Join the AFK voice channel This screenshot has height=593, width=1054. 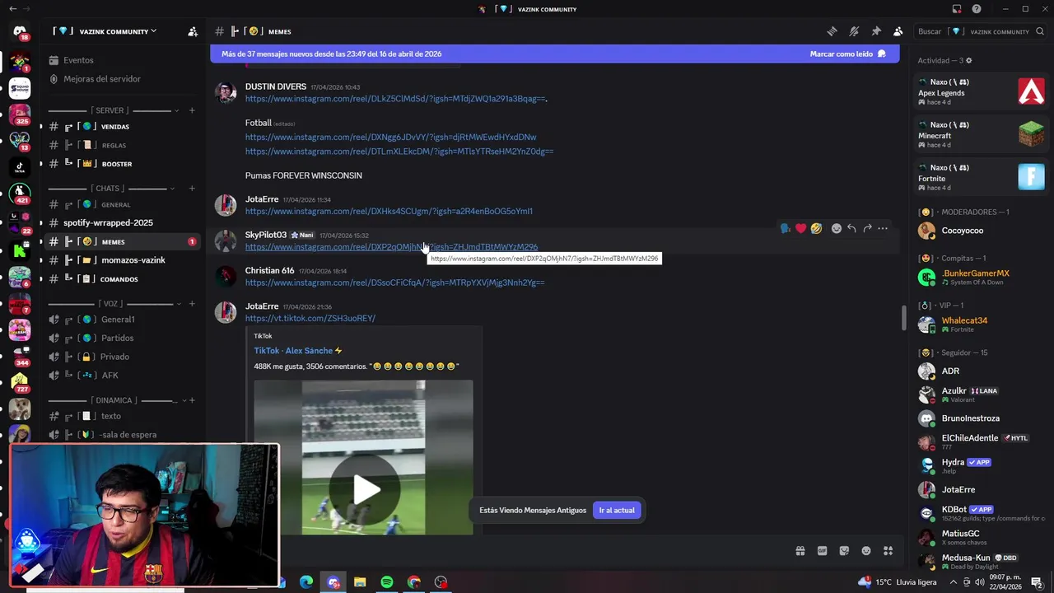pos(124,376)
